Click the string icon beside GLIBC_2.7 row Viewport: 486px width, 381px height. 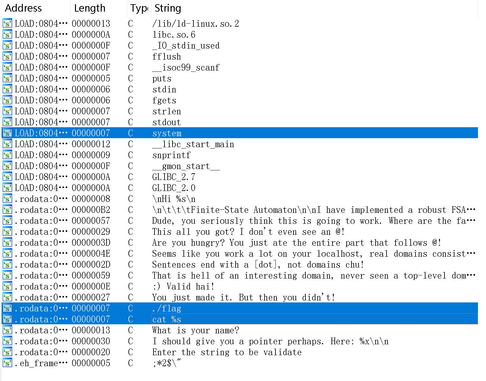(x=7, y=177)
